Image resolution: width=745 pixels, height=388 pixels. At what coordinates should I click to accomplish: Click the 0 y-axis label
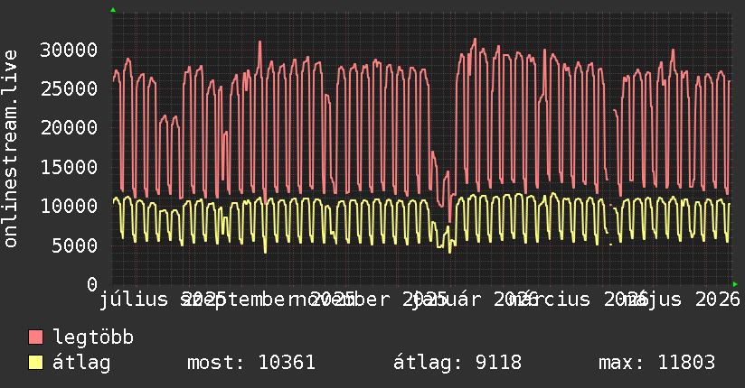[x=92, y=284]
